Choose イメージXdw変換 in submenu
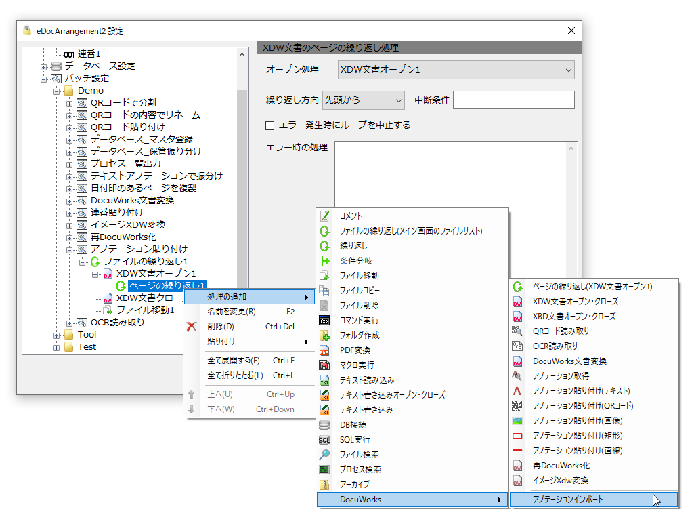Viewport: 694px width, 509px height. click(594, 481)
